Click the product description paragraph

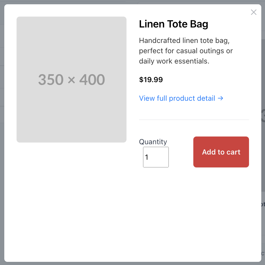pos(186,51)
